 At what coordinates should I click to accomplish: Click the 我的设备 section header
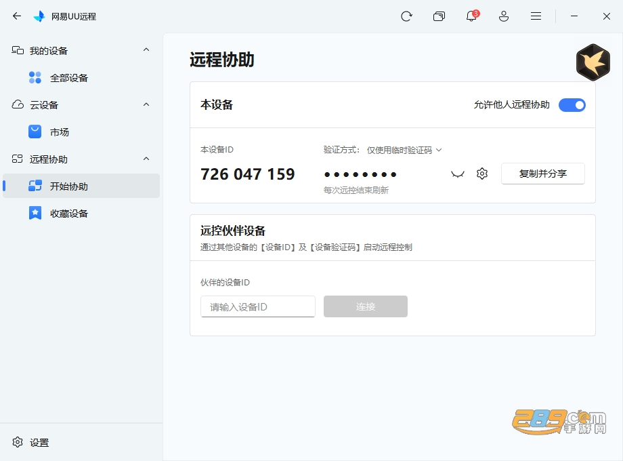coord(81,51)
